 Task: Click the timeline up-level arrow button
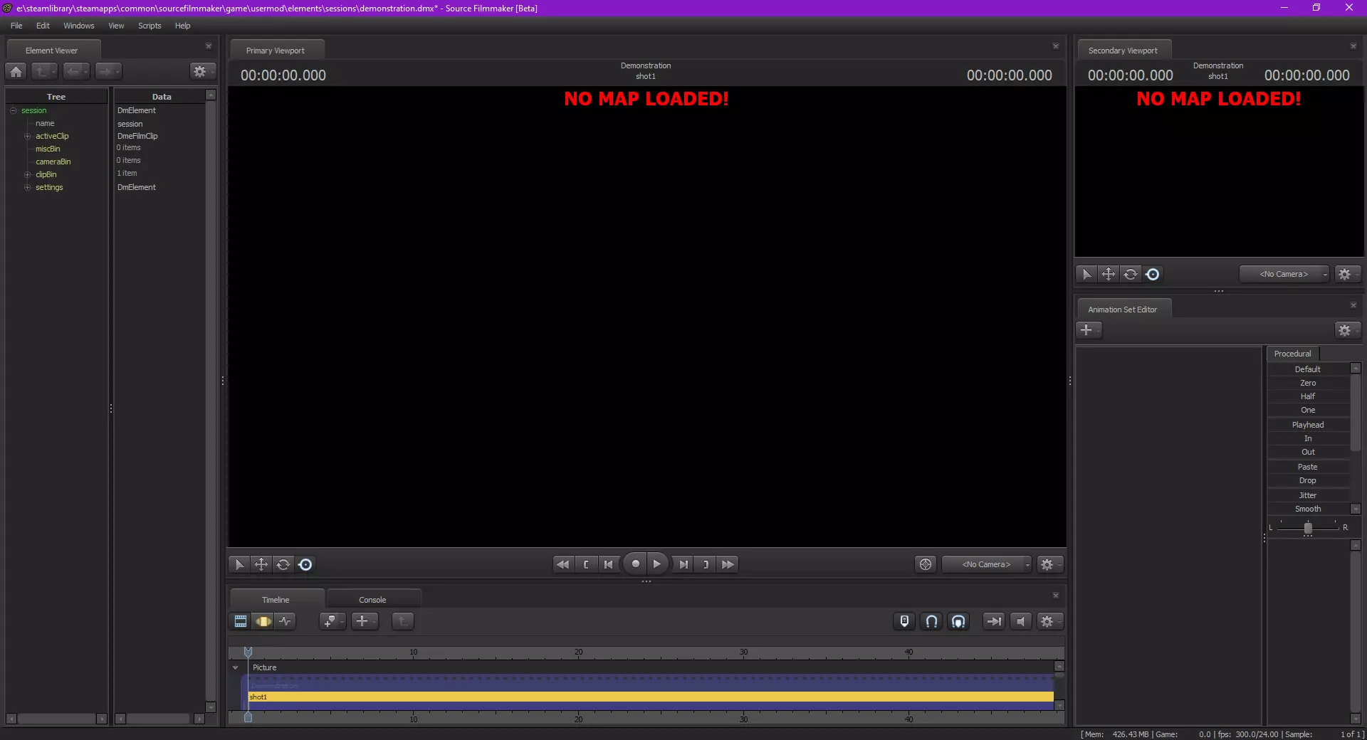[x=402, y=621]
